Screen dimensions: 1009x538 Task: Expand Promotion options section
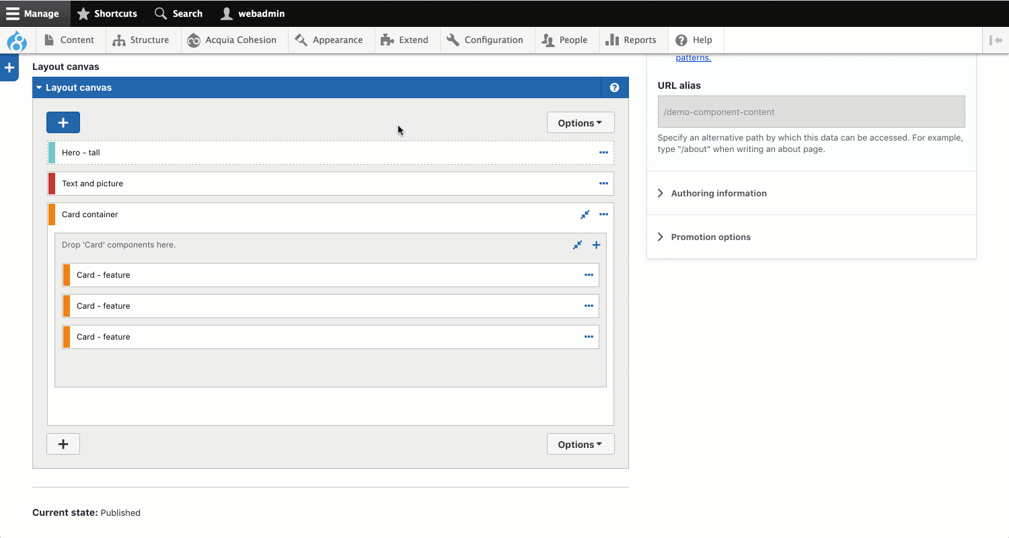(710, 237)
